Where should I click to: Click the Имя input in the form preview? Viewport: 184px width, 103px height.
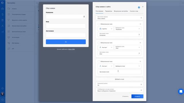point(66,26)
